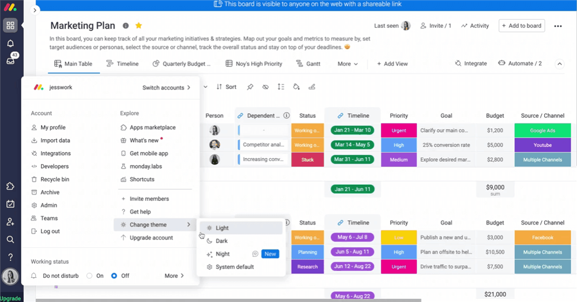Click the feedback icon beside Night theme
The image size is (577, 302).
point(255,253)
